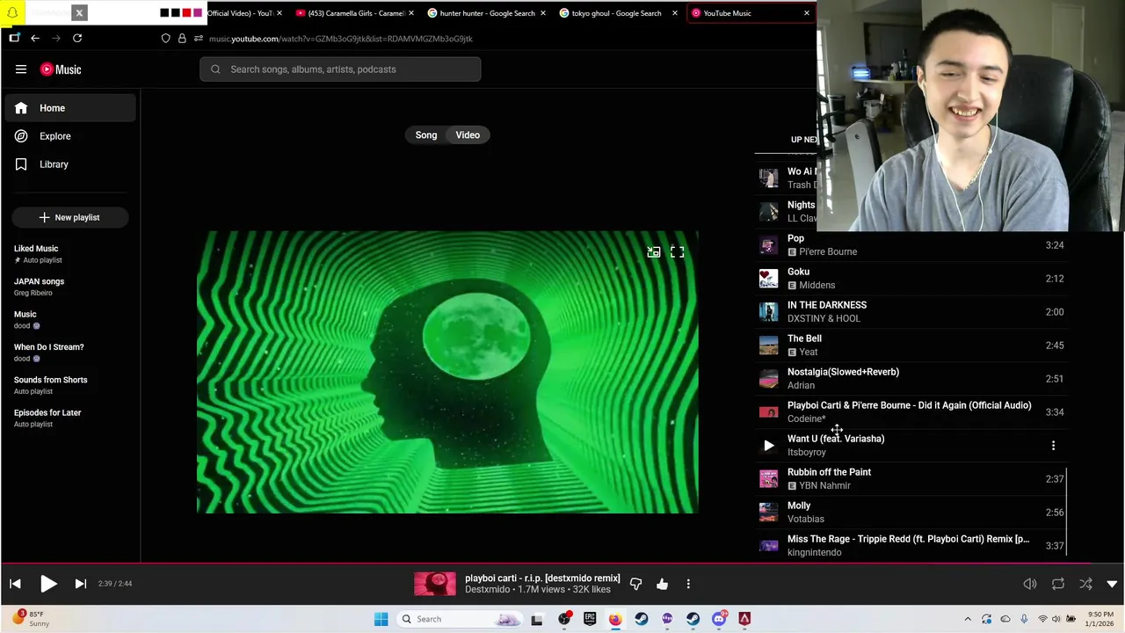Reload the page with the refresh button
The height and width of the screenshot is (633, 1125).
(x=77, y=39)
